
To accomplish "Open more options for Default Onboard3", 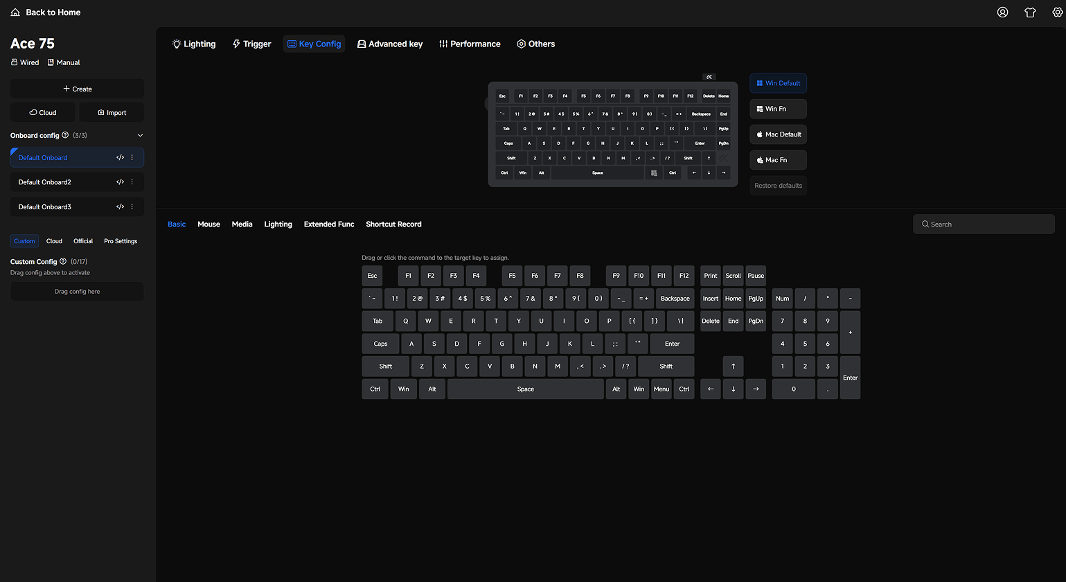I will tap(132, 206).
